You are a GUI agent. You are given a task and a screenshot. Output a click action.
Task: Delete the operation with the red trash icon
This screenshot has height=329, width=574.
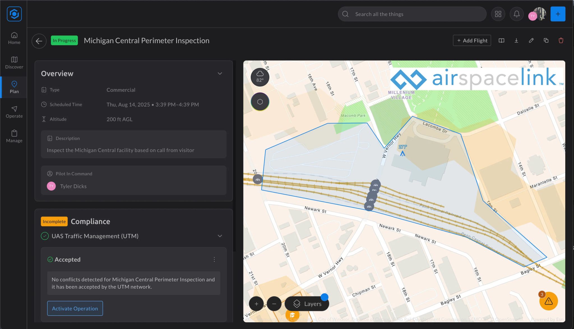(561, 41)
